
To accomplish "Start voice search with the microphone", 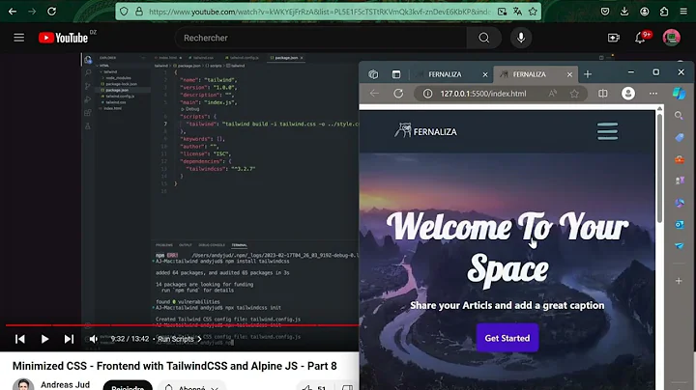I will tap(521, 38).
